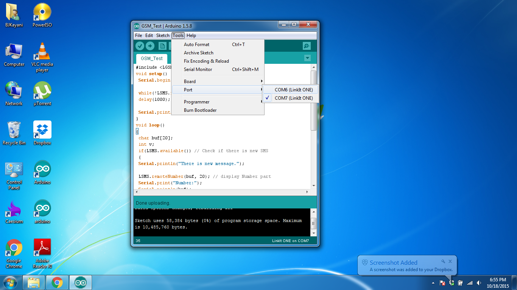Screen dimensions: 517x290
Task: Click the volume speaker tray icon
Action: pyautogui.click(x=479, y=283)
